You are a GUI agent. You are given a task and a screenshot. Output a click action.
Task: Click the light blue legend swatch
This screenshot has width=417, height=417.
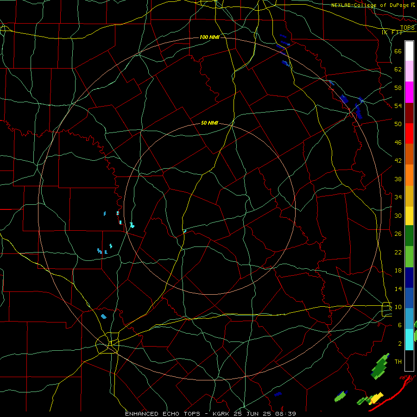coord(409,319)
